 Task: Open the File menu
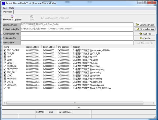[5, 8]
